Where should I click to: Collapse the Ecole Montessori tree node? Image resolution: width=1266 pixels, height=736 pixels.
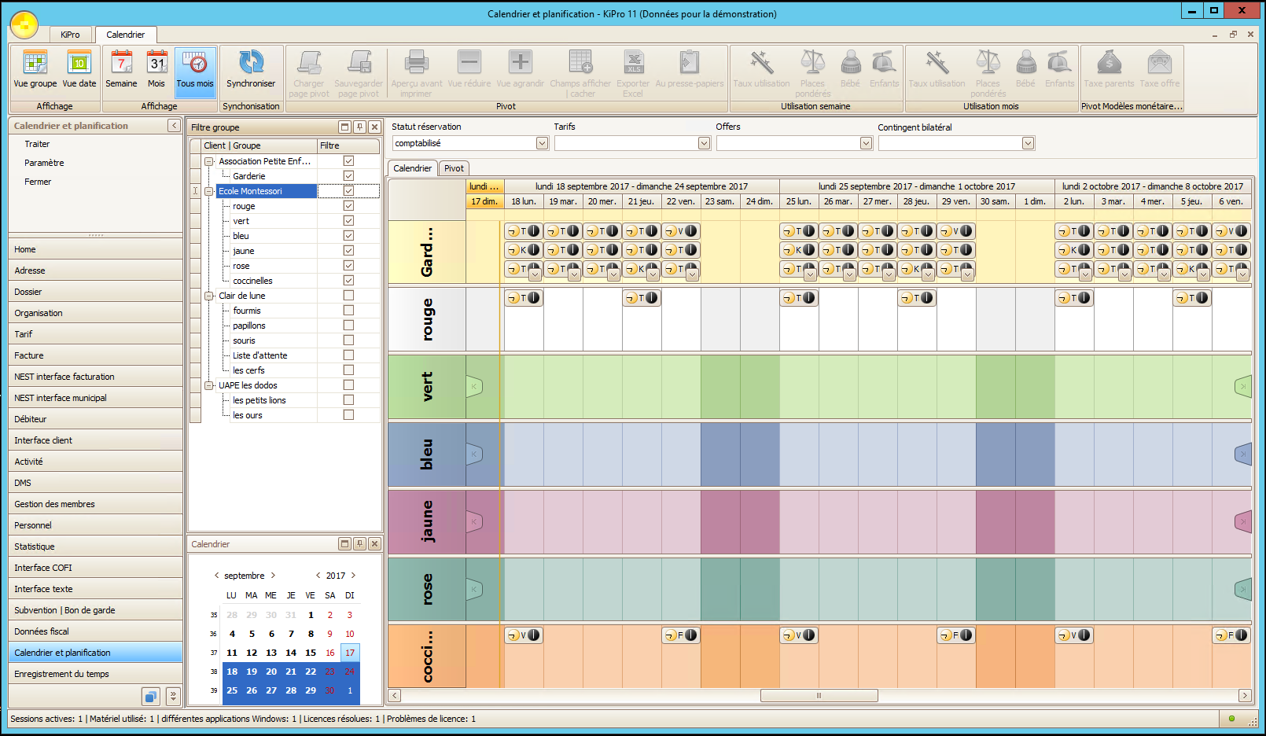(209, 191)
